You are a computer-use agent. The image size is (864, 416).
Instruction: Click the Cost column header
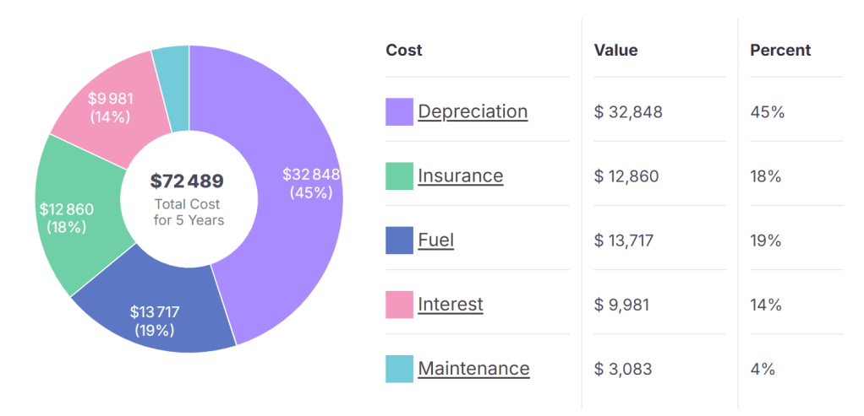click(x=404, y=51)
